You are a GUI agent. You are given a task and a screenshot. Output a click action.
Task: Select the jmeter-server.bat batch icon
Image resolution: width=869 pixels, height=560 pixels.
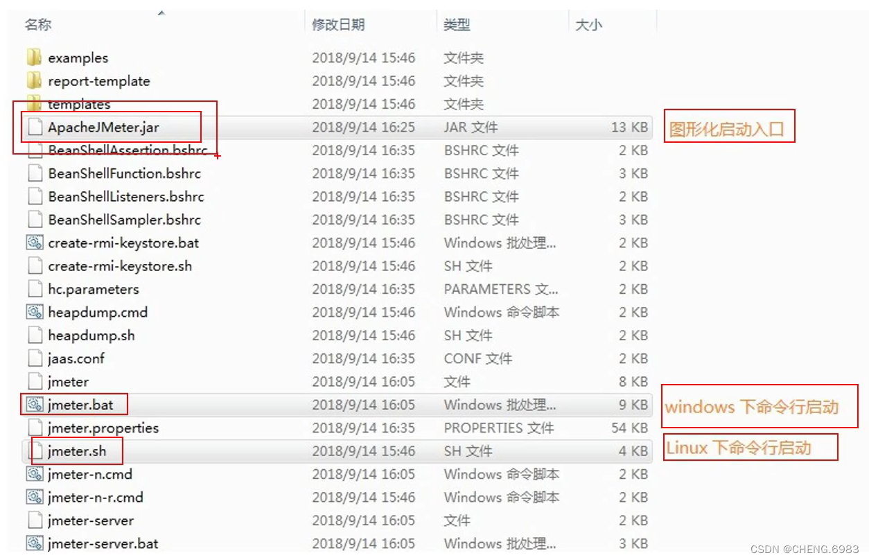35,543
